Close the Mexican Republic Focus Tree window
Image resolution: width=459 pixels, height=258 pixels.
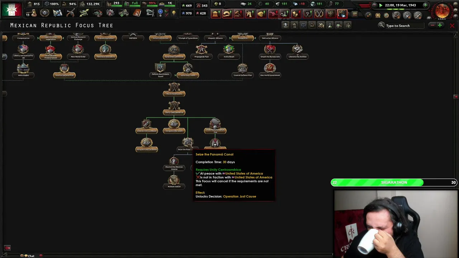(452, 25)
